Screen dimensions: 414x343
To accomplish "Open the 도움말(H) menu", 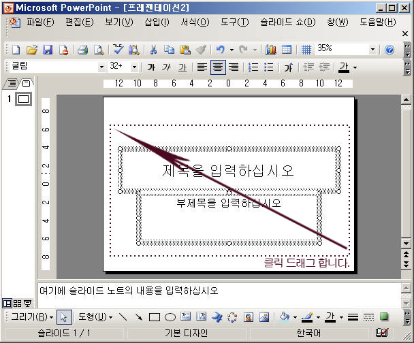I will [378, 22].
